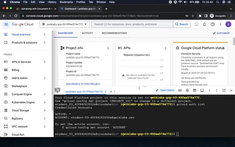Viewport: 235px width, 147px height.
Task: Open new Chrome tab with plus
Action: (106, 9)
